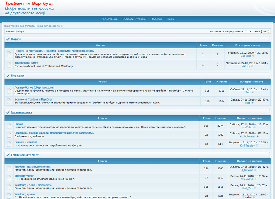Open user profile alcoholmeter
This screenshot has width=275, height=199.
point(247,136)
